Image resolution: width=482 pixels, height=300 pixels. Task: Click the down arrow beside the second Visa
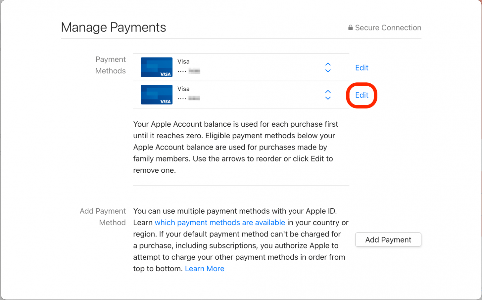(x=328, y=98)
